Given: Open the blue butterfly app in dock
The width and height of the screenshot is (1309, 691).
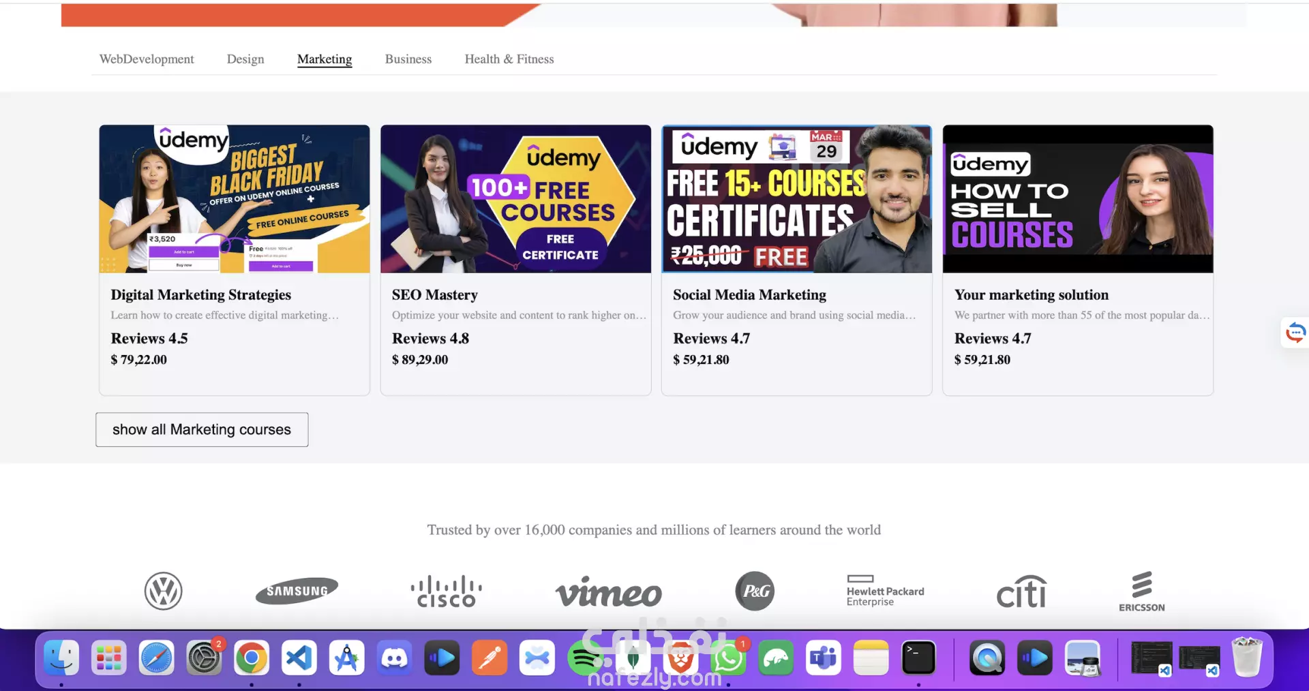Looking at the screenshot, I should click(x=537, y=658).
